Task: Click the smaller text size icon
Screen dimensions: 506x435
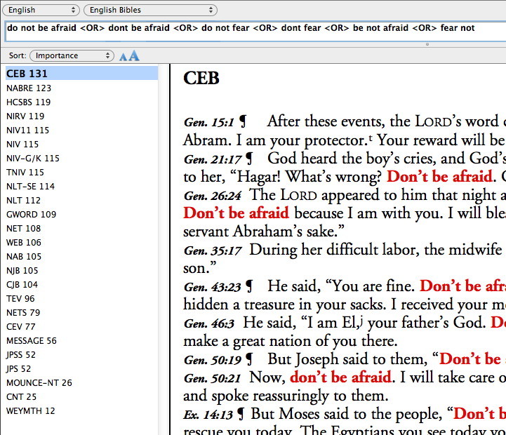Action: pos(124,56)
